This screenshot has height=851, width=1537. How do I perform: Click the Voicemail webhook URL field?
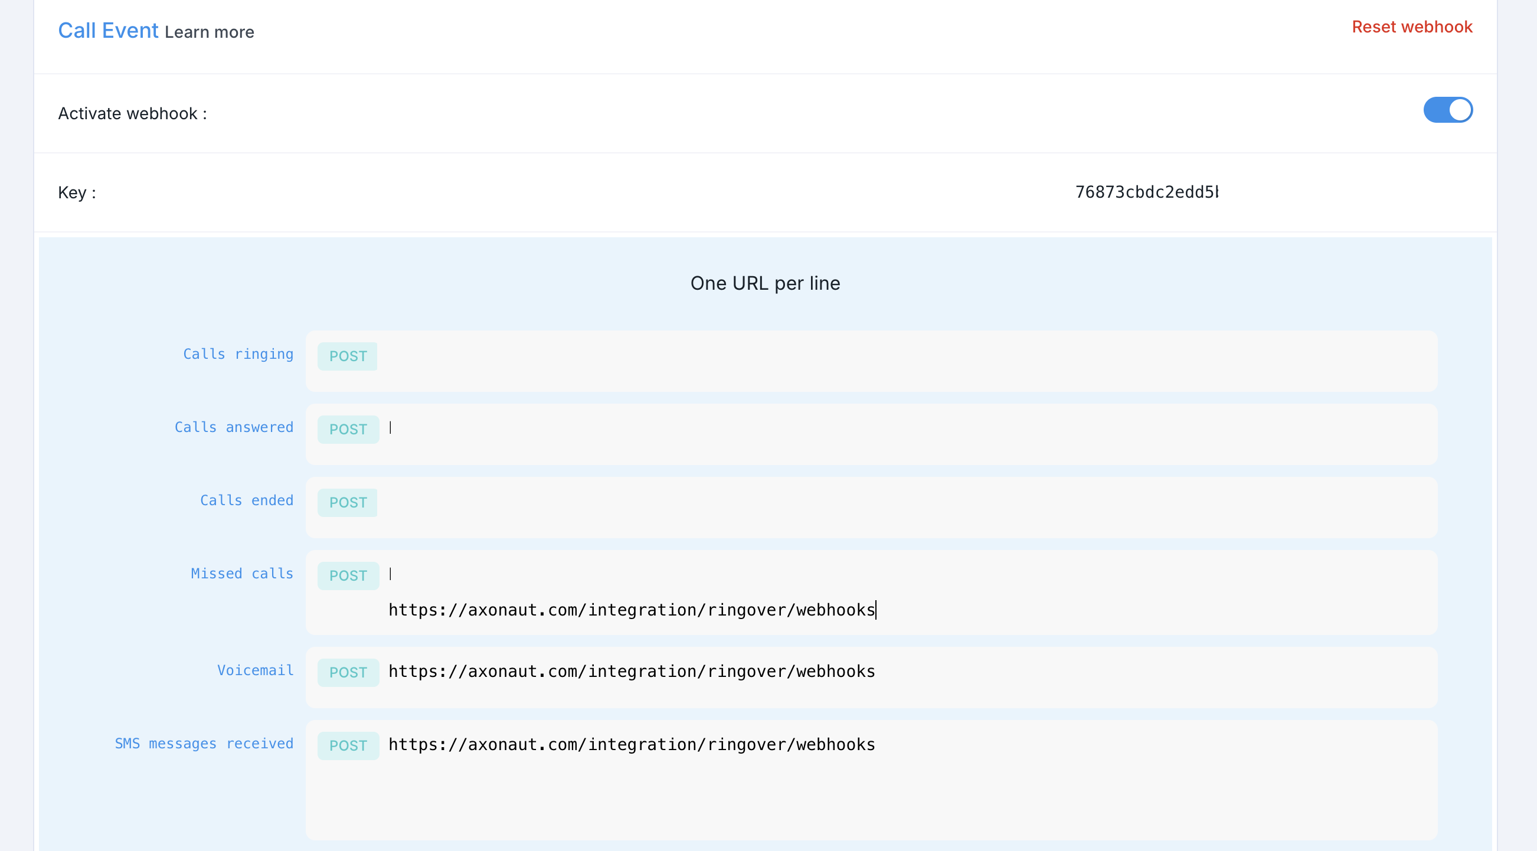tap(871, 677)
